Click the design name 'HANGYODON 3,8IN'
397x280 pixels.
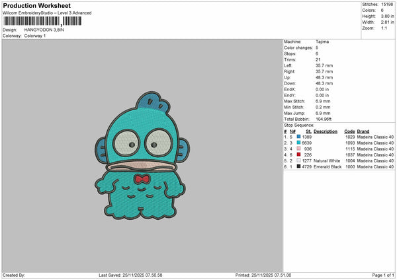click(44, 30)
